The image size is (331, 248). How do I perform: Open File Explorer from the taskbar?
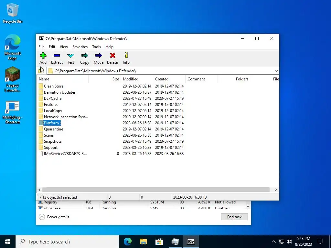tap(144, 242)
